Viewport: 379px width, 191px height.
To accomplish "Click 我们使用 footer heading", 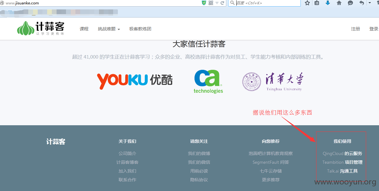I will click(x=342, y=141).
